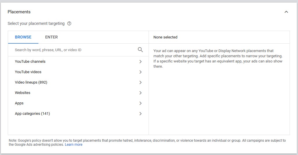
Task: Open the Websites placement category
Action: (23, 93)
